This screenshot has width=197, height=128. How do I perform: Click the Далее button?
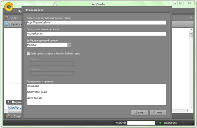point(139,112)
